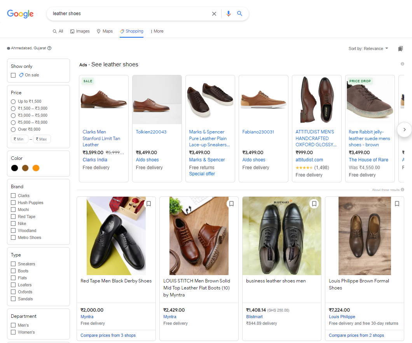412x343 pixels.
Task: Enable the On sale filter checkbox
Action: tap(13, 75)
